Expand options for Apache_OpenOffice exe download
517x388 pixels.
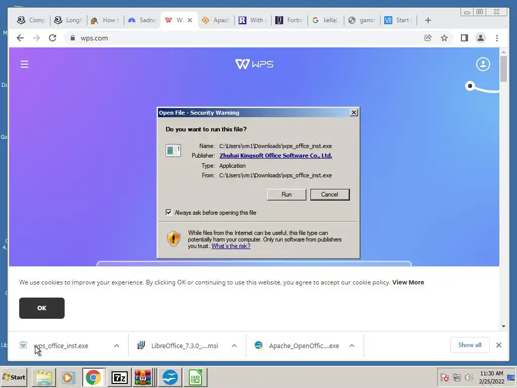pos(352,346)
